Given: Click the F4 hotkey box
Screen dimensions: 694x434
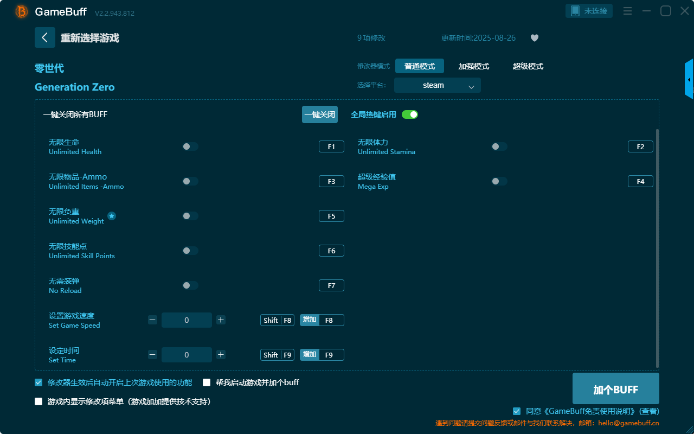Looking at the screenshot, I should coord(640,181).
